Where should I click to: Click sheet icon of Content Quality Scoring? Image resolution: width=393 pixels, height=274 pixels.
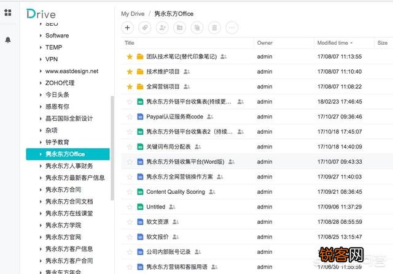(x=140, y=192)
